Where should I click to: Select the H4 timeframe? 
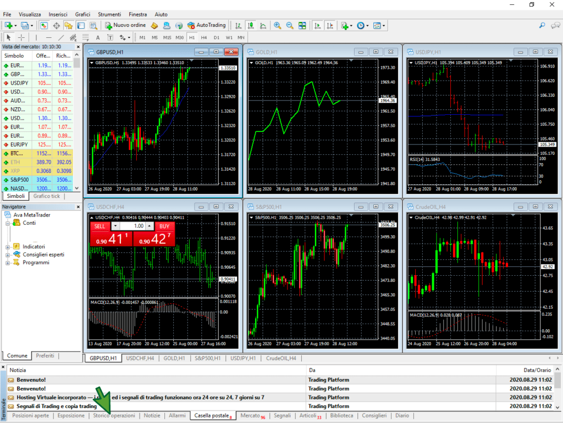203,37
